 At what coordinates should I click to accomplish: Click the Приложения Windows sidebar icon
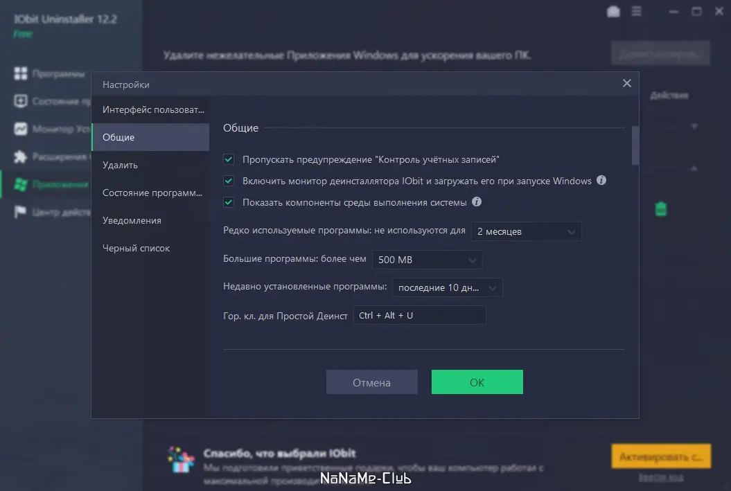click(x=21, y=184)
